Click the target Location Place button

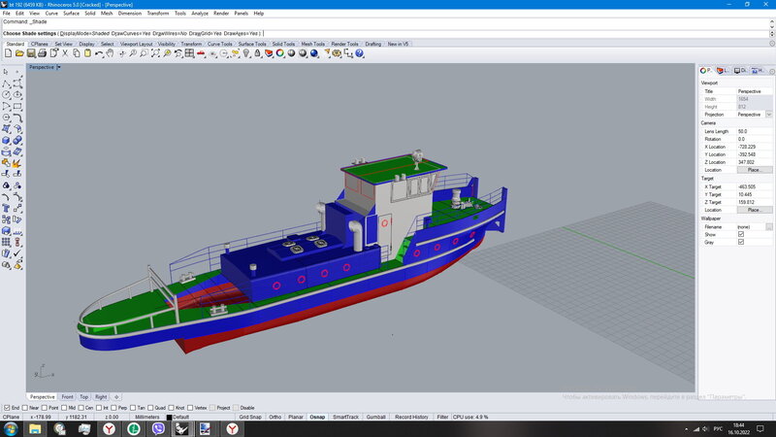pos(755,210)
